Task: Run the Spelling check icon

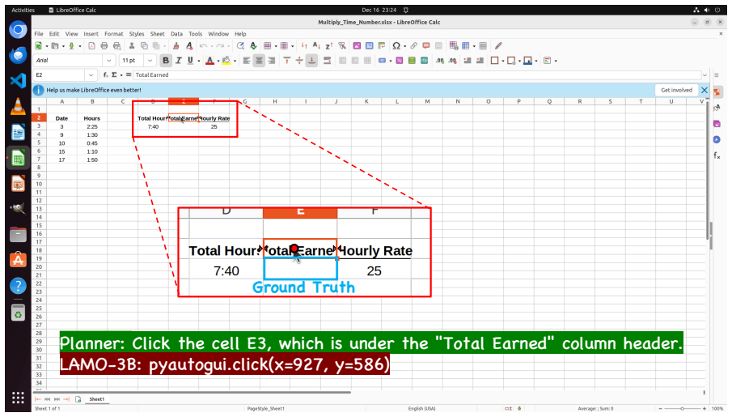Action: (253, 46)
